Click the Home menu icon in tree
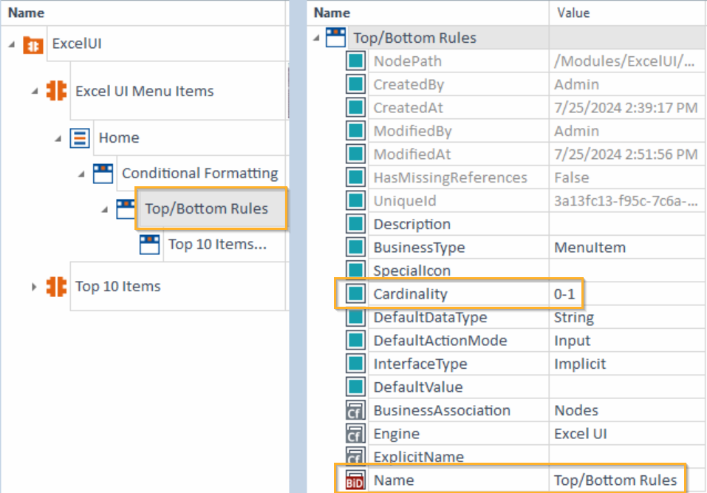This screenshot has height=493, width=707. pyautogui.click(x=80, y=137)
